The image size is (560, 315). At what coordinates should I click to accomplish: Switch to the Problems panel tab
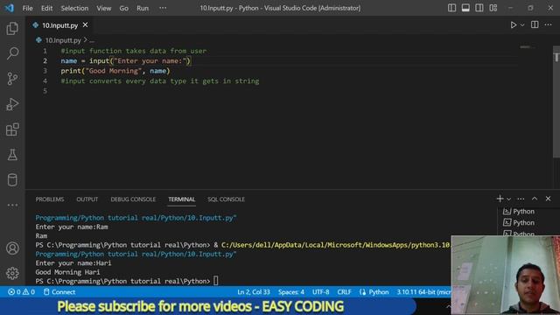50,199
